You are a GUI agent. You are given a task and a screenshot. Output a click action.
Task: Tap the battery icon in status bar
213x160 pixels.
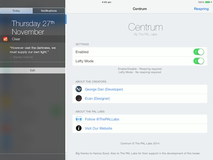point(208,2)
